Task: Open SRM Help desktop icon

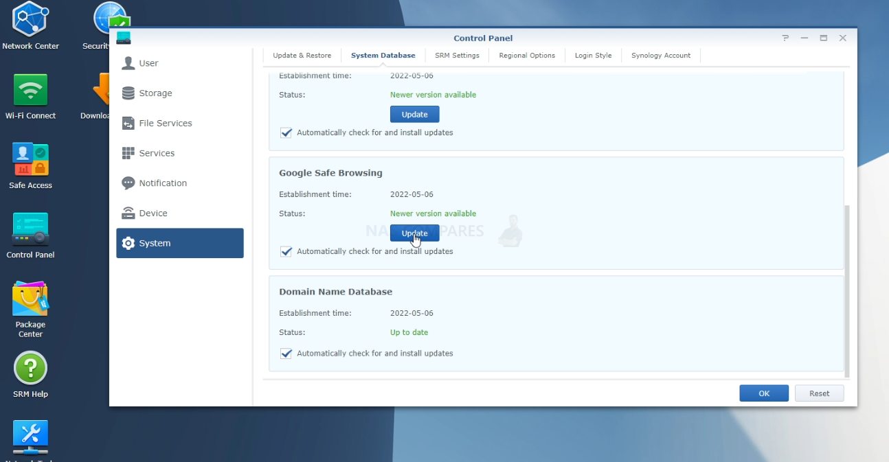Action: [x=30, y=375]
